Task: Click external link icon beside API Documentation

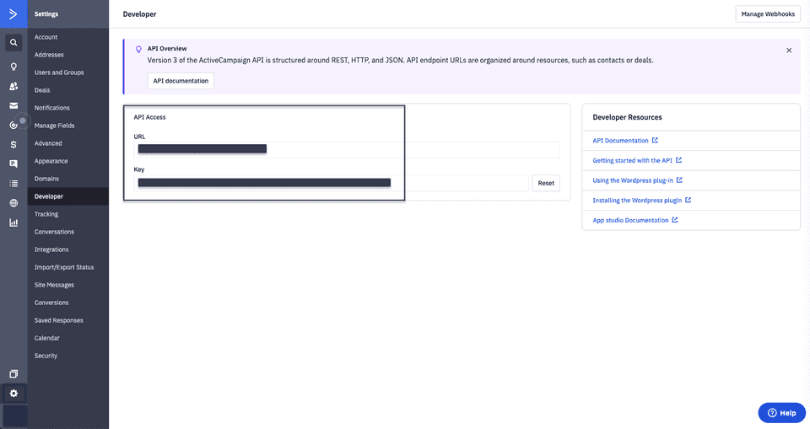Action: tap(655, 140)
